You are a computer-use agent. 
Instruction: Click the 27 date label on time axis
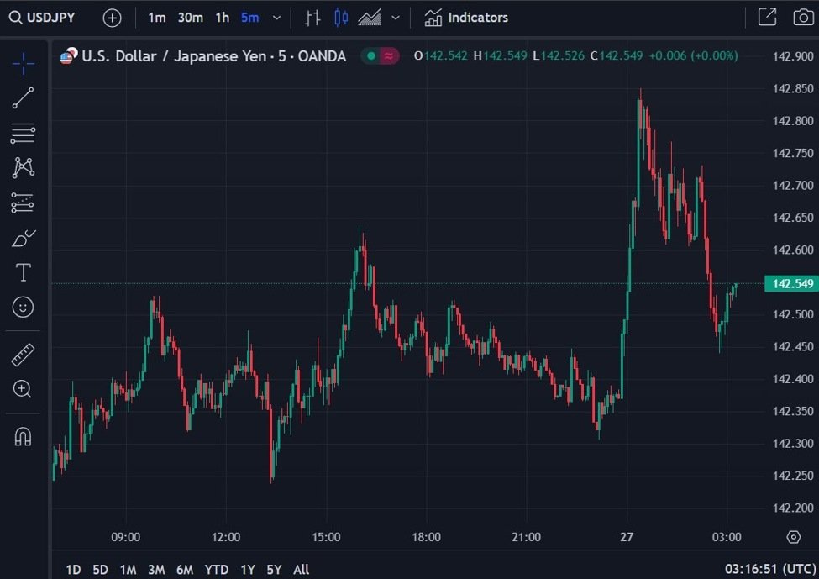click(627, 537)
